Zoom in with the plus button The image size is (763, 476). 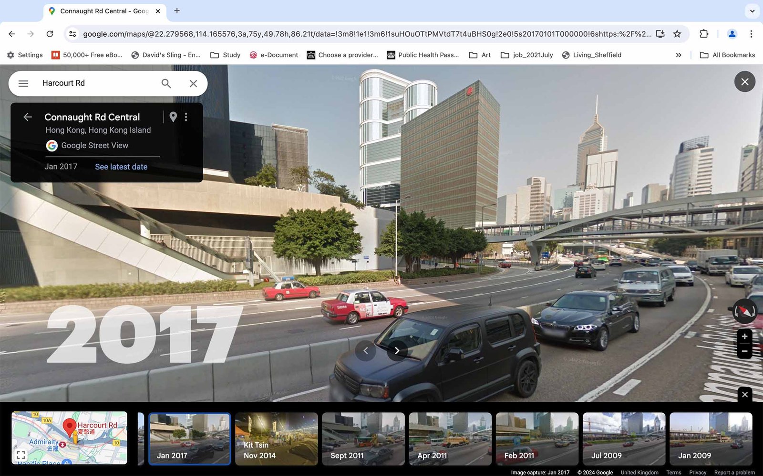tap(744, 337)
